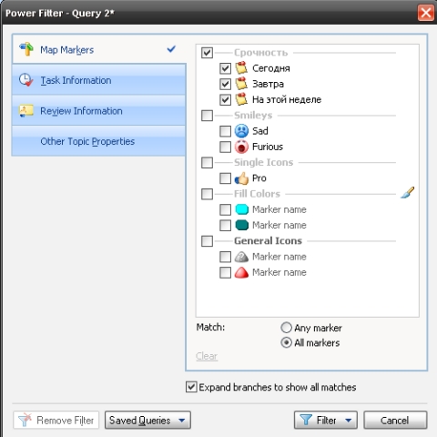The height and width of the screenshot is (437, 437).
Task: Check the red icon Marker name checkbox
Action: 225,272
